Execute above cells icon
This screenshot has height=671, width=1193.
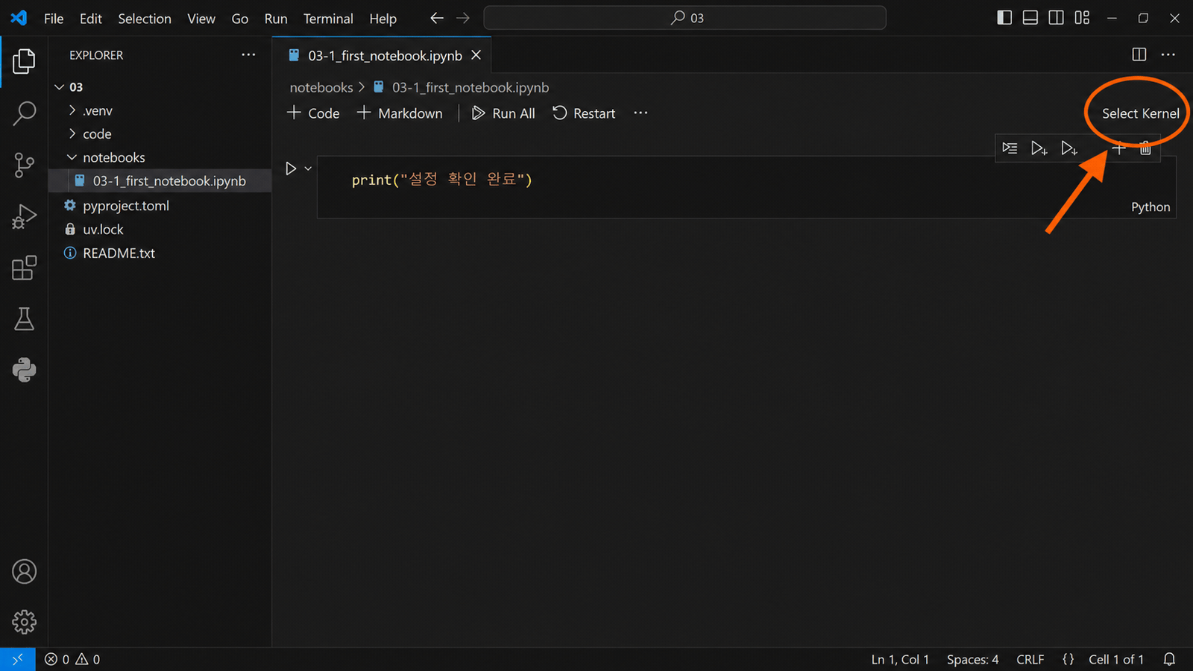tap(1039, 148)
